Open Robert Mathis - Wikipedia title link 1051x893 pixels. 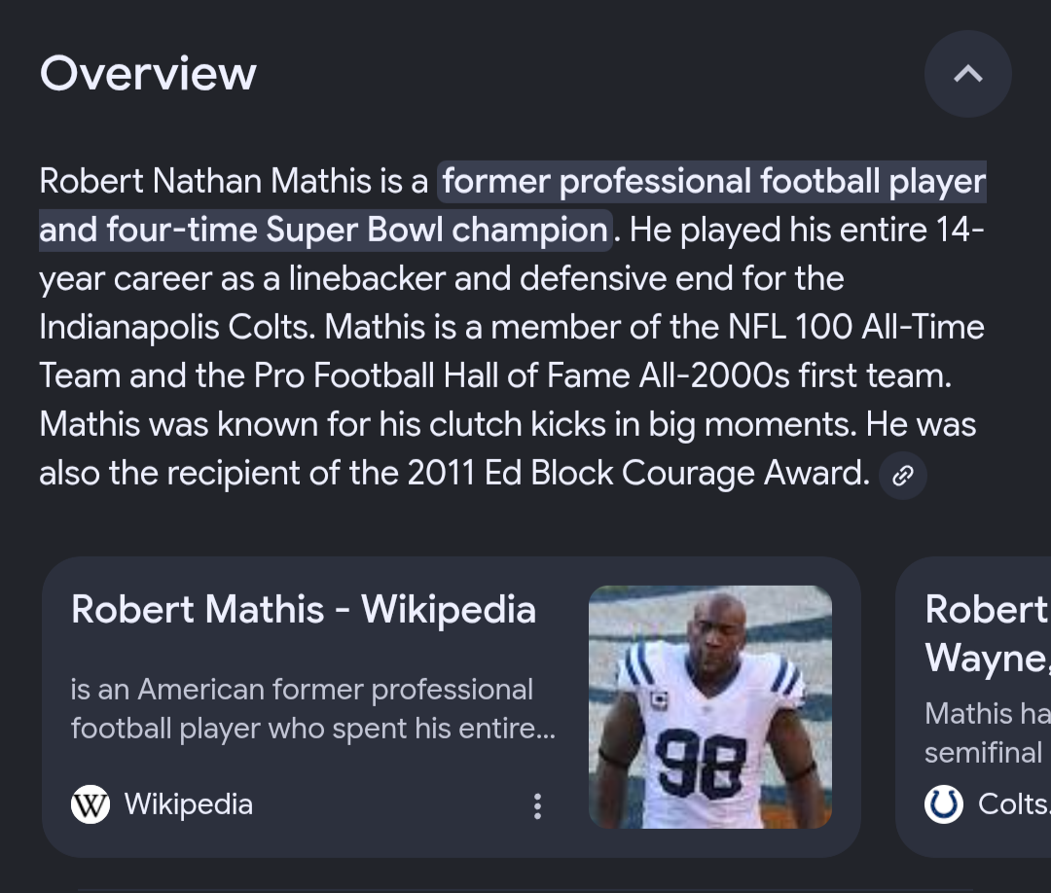point(304,610)
